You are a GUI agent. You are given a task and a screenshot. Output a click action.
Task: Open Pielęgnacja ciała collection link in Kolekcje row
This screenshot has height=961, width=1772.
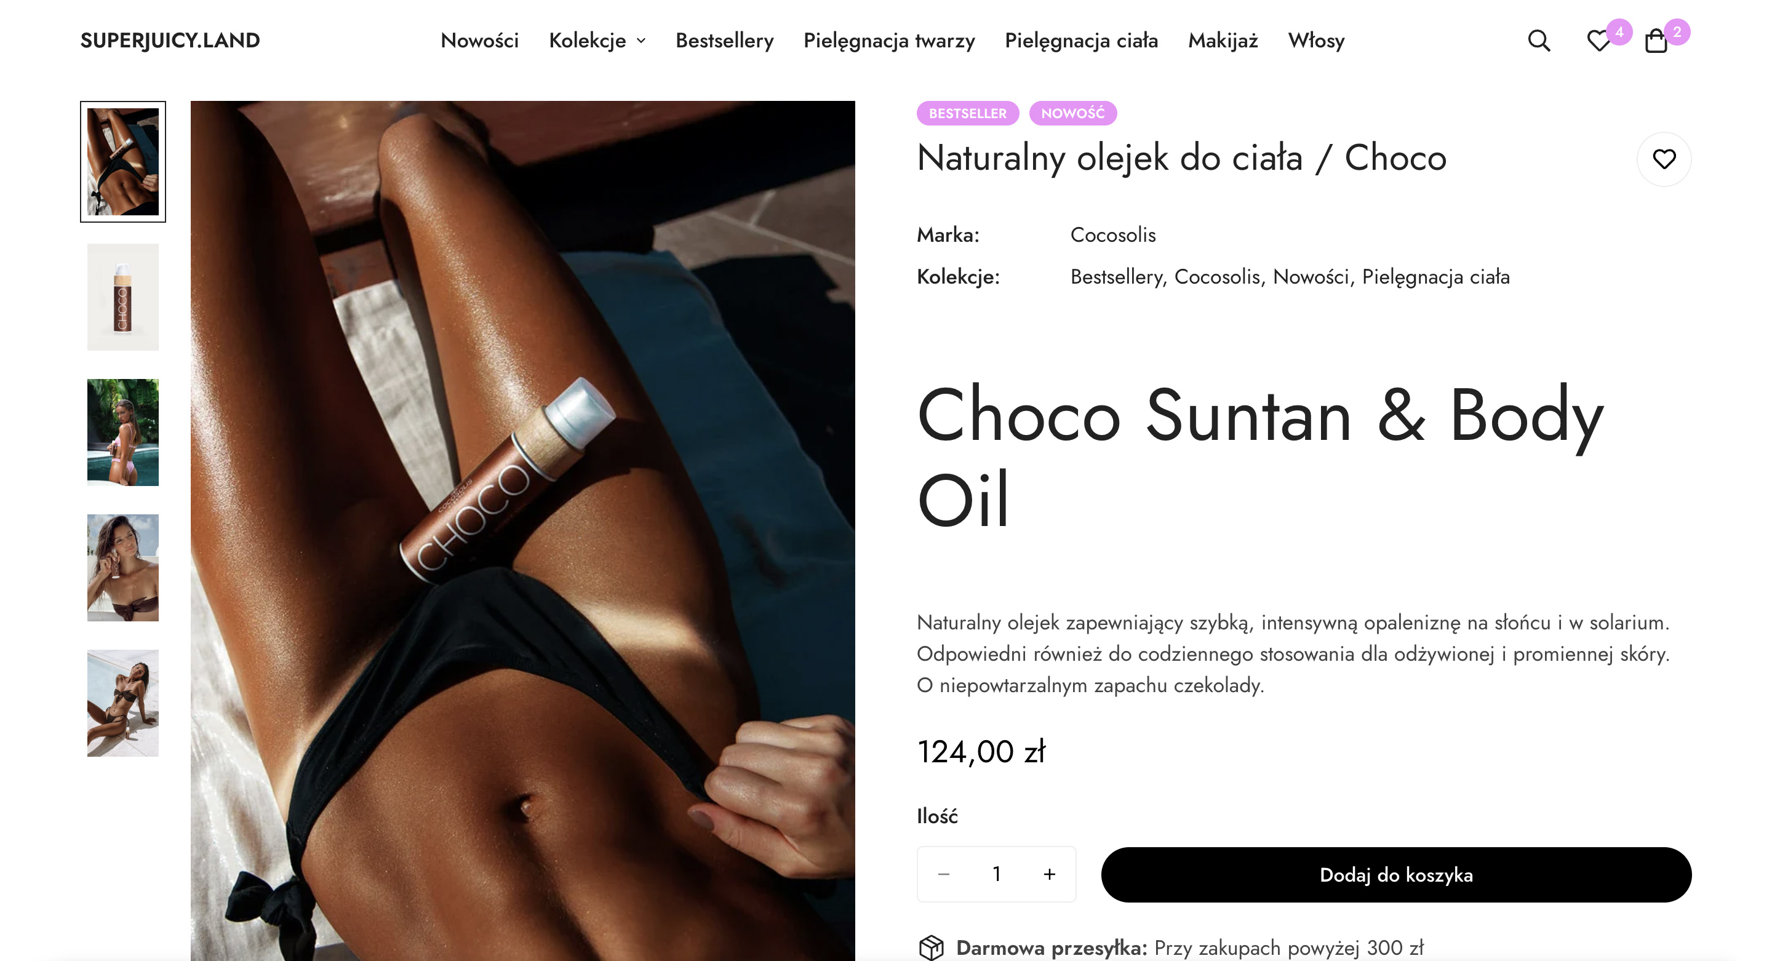pyautogui.click(x=1435, y=276)
